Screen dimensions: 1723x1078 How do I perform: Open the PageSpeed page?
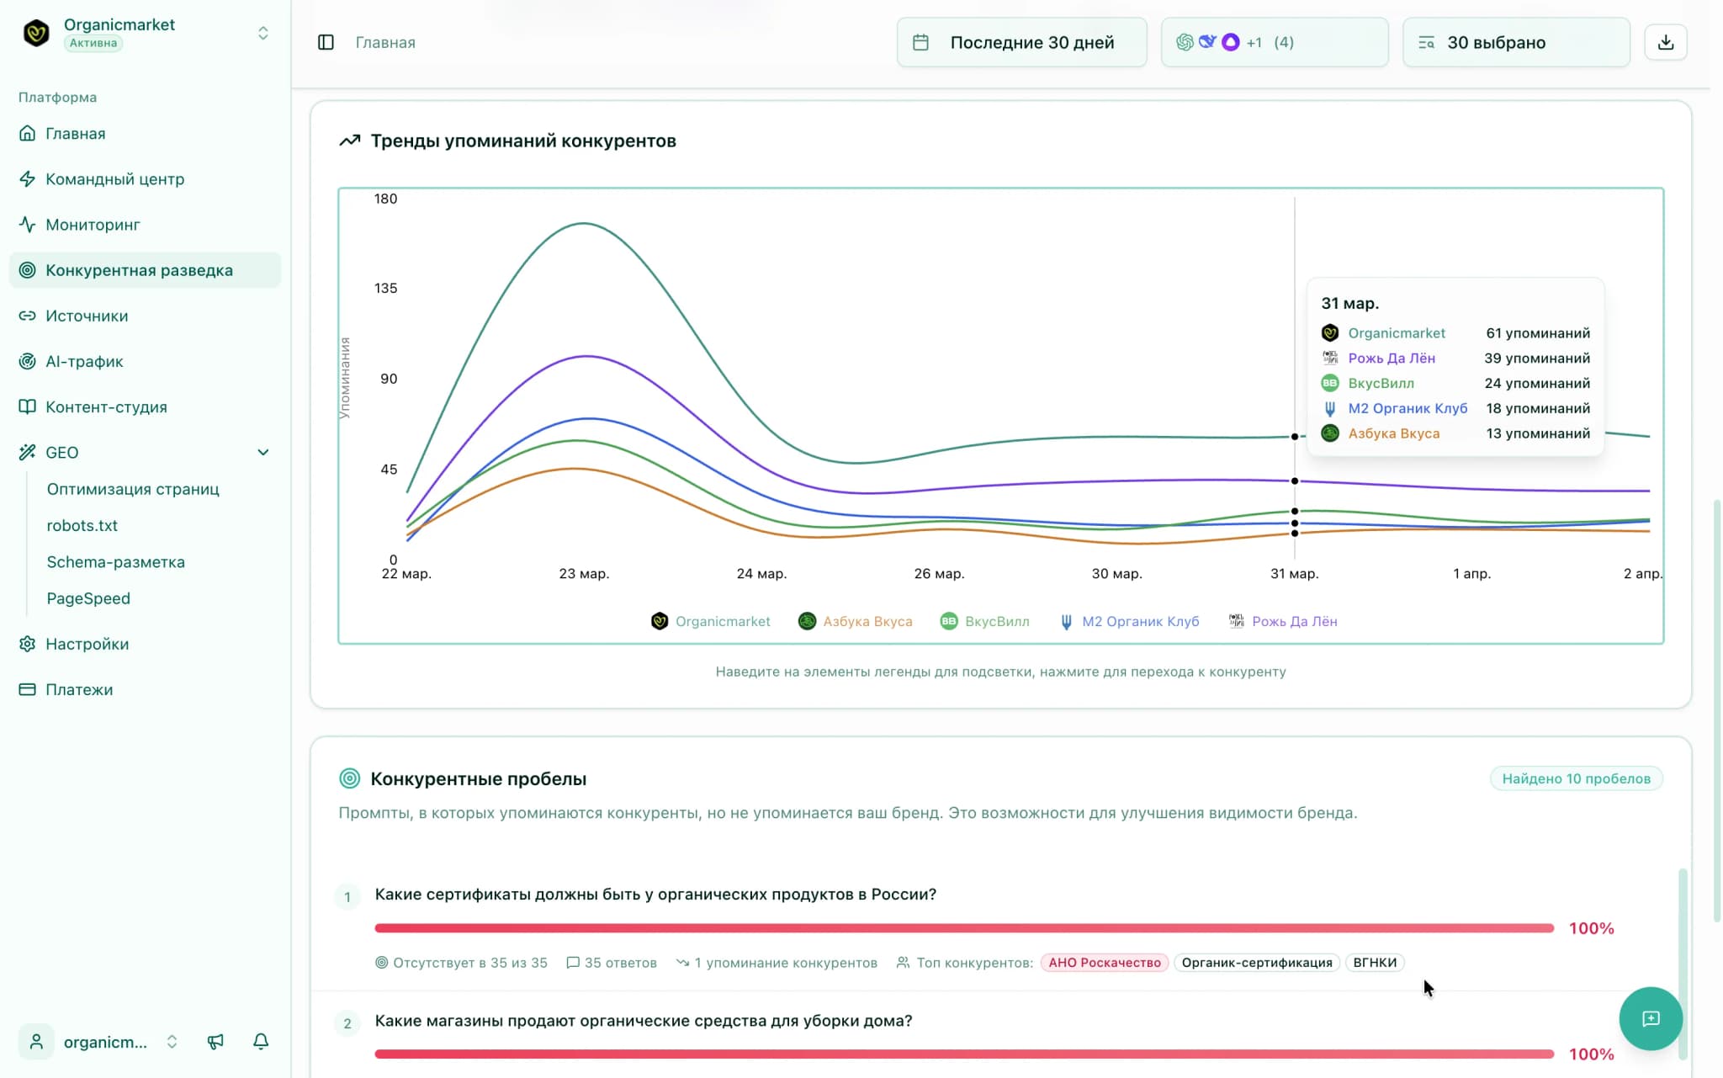(x=88, y=598)
